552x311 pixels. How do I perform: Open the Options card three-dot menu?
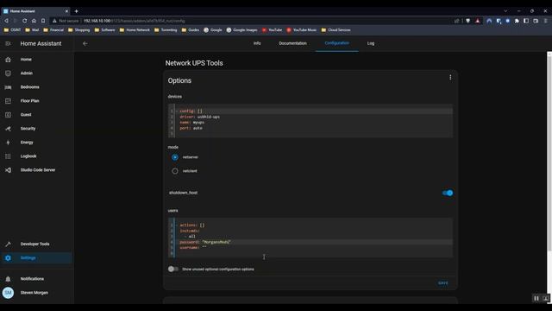[450, 77]
